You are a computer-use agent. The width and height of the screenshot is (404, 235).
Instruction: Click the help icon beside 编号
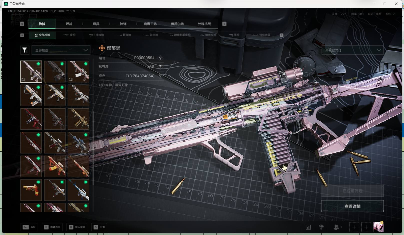click(160, 58)
